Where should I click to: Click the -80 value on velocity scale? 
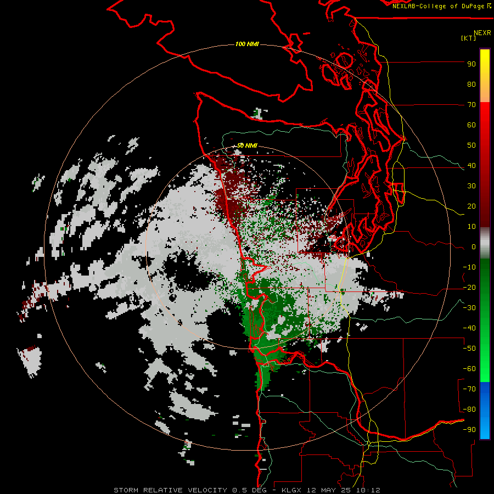469,409
